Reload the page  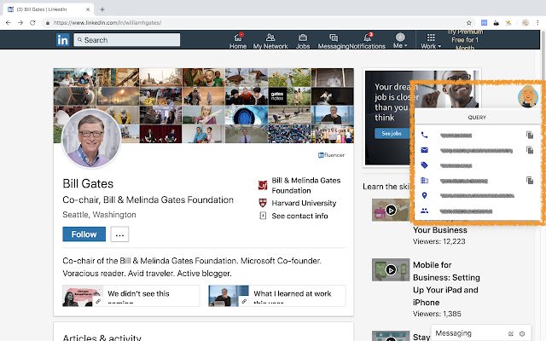(32, 23)
